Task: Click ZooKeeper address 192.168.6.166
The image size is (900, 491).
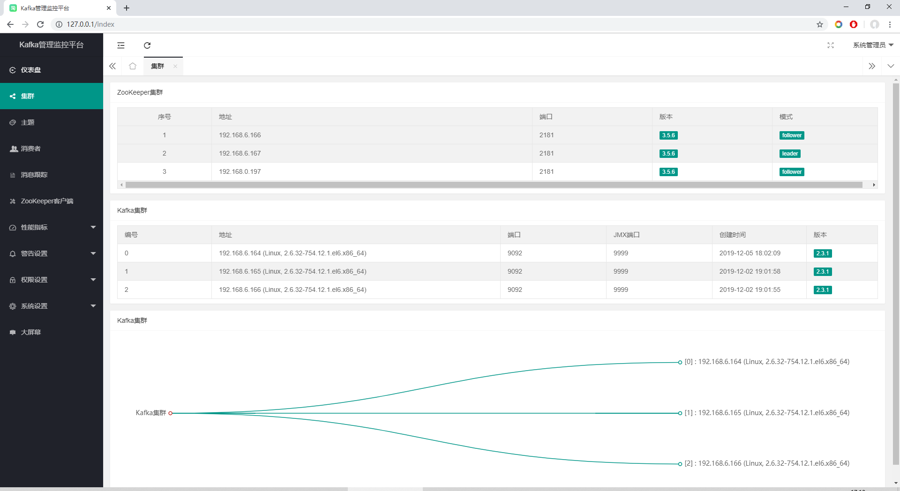Action: (240, 135)
